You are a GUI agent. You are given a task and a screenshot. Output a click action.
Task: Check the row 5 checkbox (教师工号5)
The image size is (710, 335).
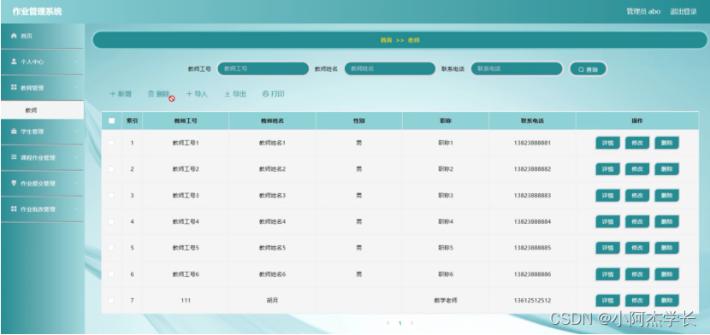pyautogui.click(x=111, y=248)
